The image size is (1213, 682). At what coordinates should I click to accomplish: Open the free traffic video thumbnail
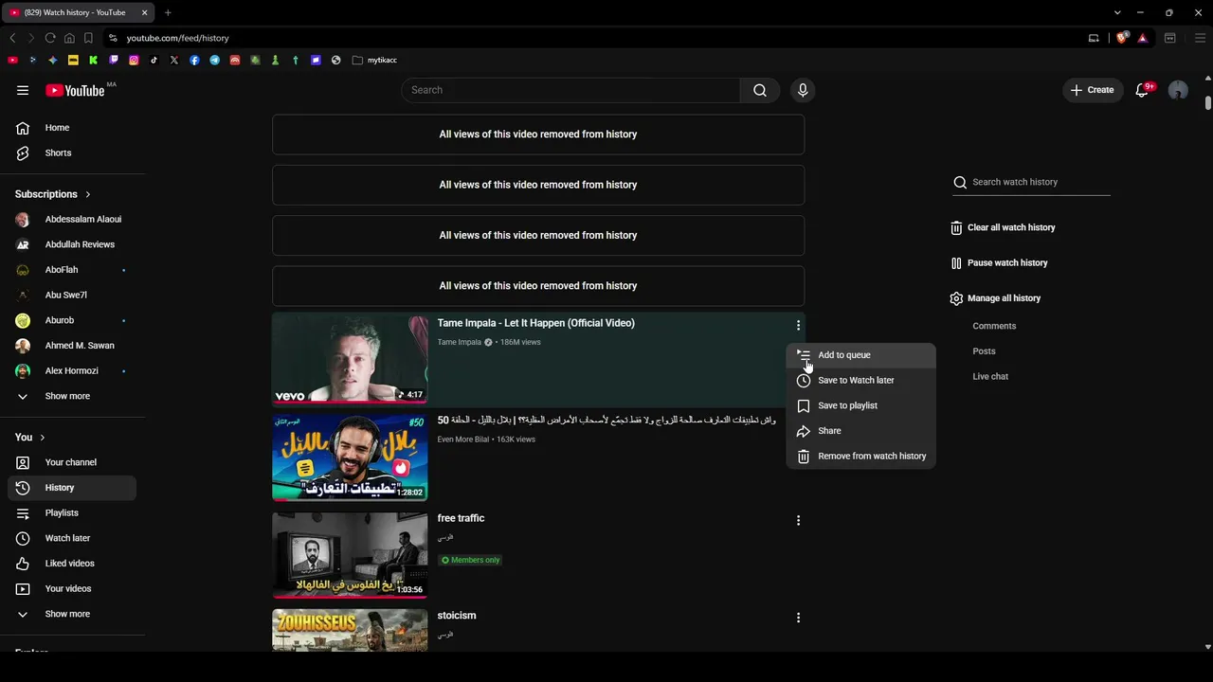click(350, 555)
